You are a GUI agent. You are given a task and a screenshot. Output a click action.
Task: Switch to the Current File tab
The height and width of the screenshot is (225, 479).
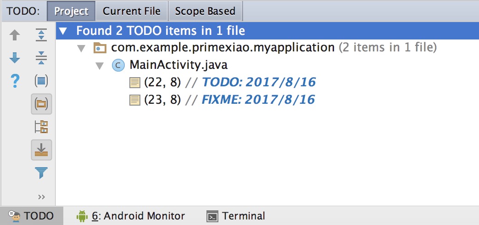tap(132, 11)
